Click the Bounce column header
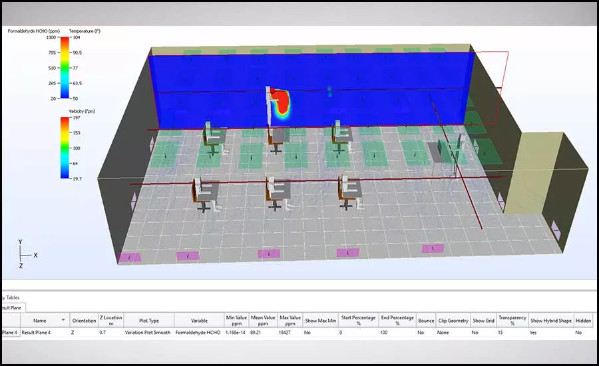Viewport: 599px width, 366px height. pyautogui.click(x=426, y=321)
